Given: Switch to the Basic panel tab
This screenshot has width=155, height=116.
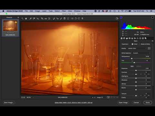Looking at the screenshot, I should (x=122, y=38).
